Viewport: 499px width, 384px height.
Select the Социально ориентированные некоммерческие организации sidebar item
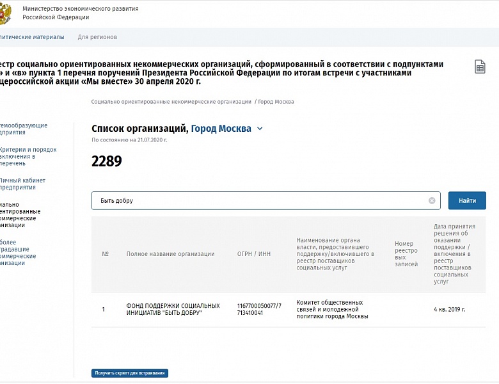pyautogui.click(x=20, y=215)
